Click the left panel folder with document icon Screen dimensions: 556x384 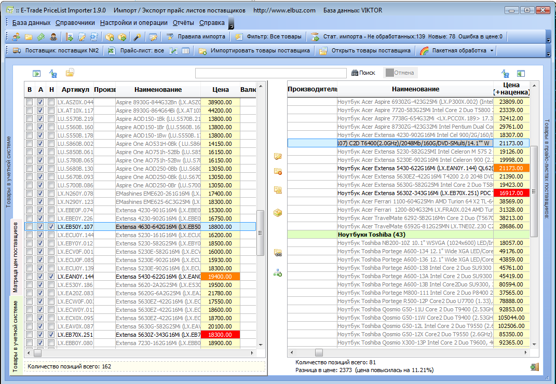(70, 73)
